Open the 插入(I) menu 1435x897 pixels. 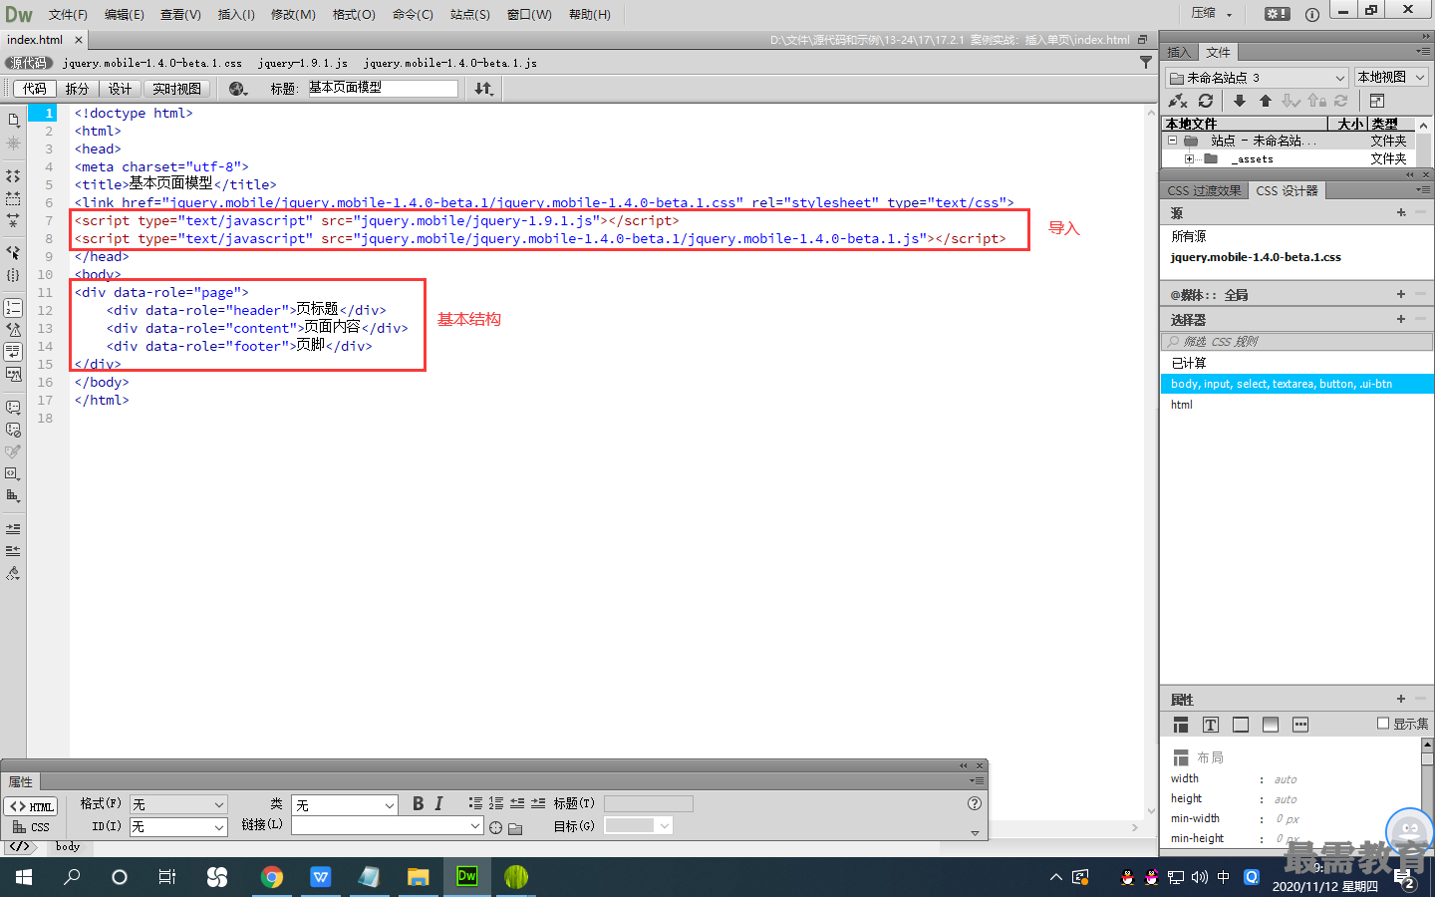[x=236, y=14]
